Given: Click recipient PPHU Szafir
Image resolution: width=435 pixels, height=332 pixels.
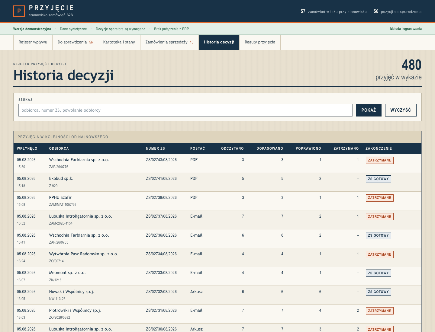Looking at the screenshot, I should 60,198.
